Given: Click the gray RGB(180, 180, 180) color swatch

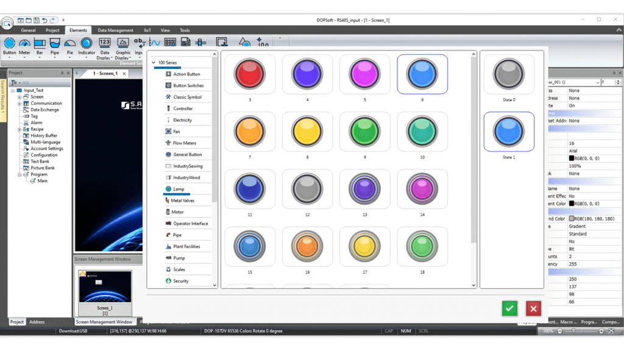Looking at the screenshot, I should 572,219.
